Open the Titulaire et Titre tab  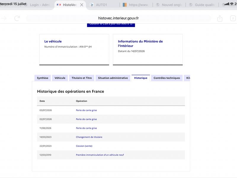[82, 78]
